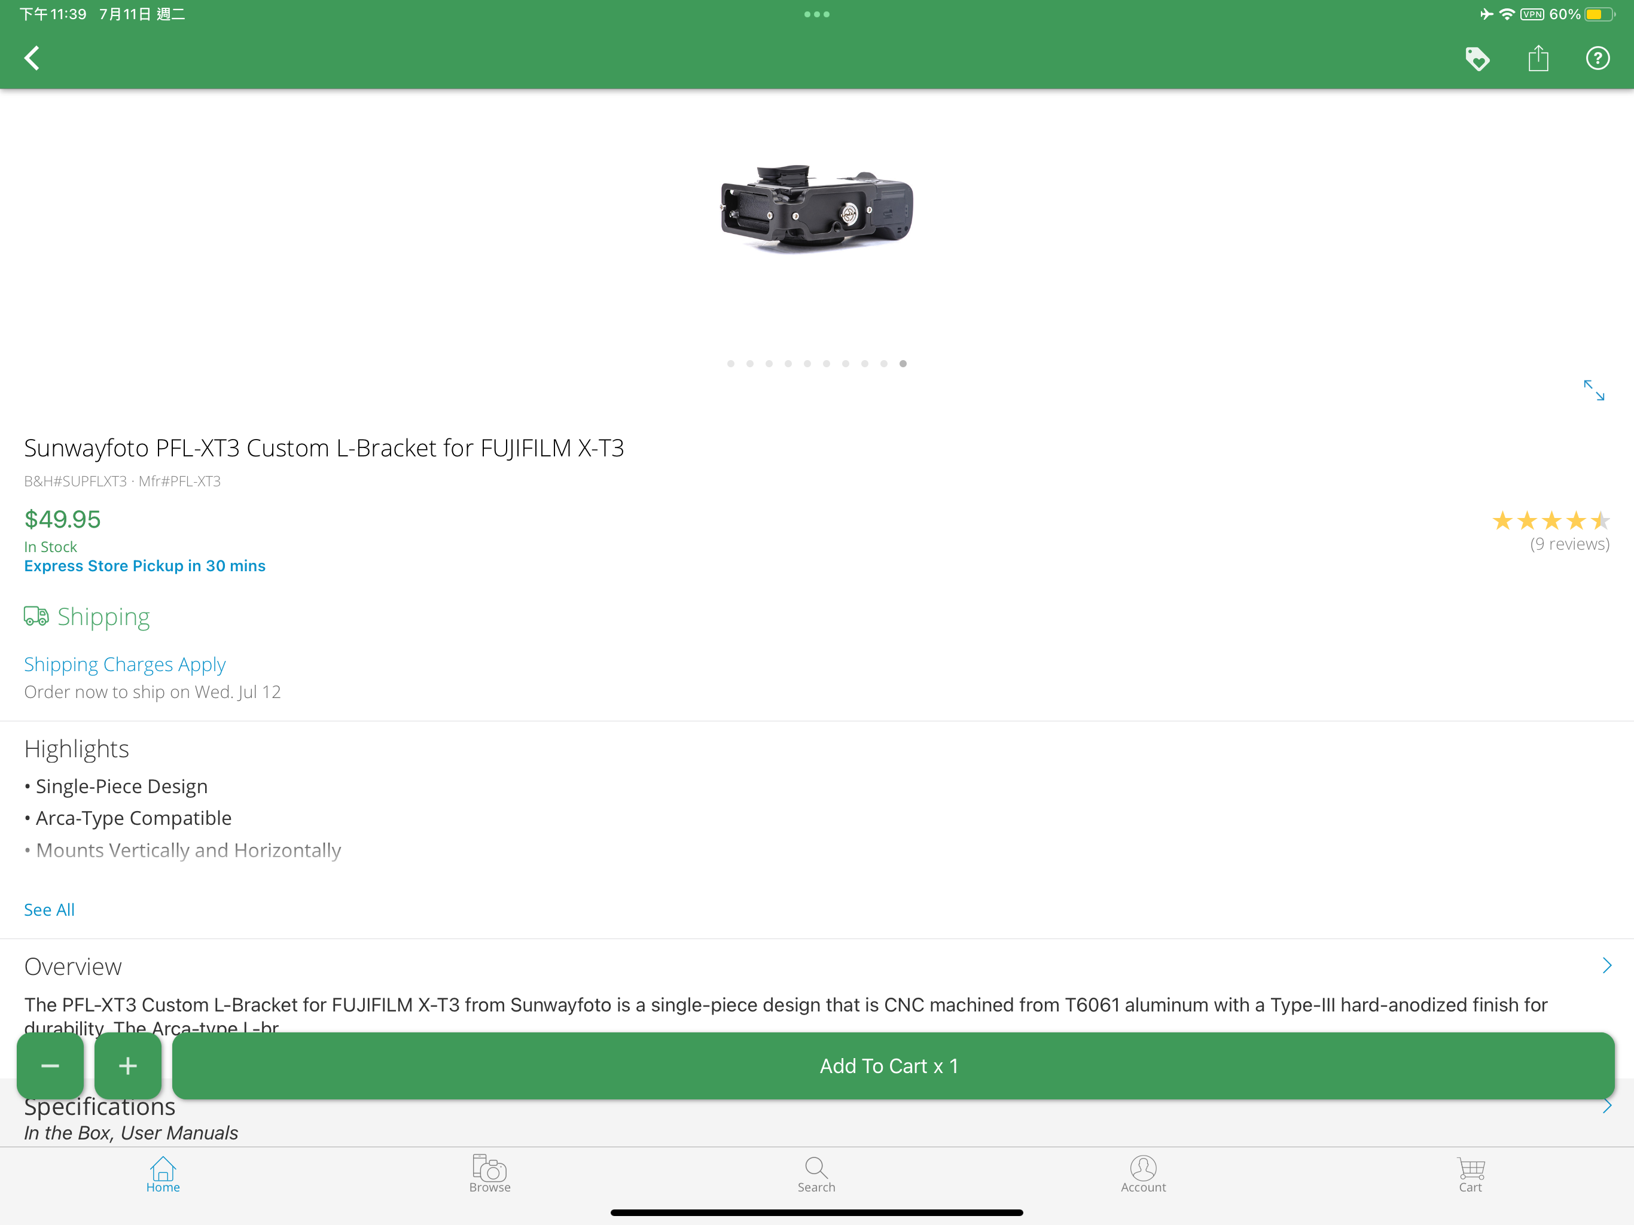Viewport: 1634px width, 1225px height.
Task: Expand the product image to fullscreen
Action: click(x=1593, y=390)
